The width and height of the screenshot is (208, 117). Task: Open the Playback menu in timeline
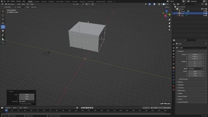tap(8, 108)
